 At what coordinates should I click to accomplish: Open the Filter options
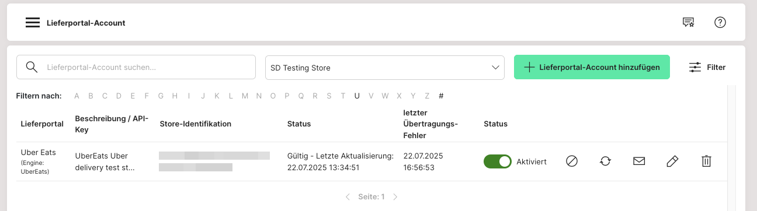(707, 67)
